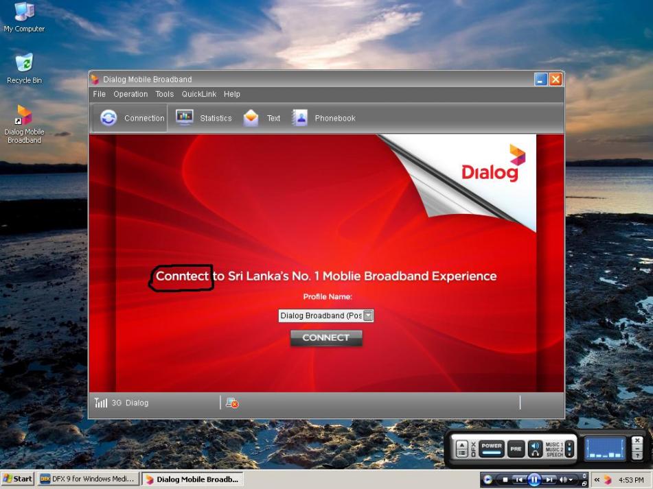
Task: Click the Dialog icon in the system tray
Action: coord(608,480)
